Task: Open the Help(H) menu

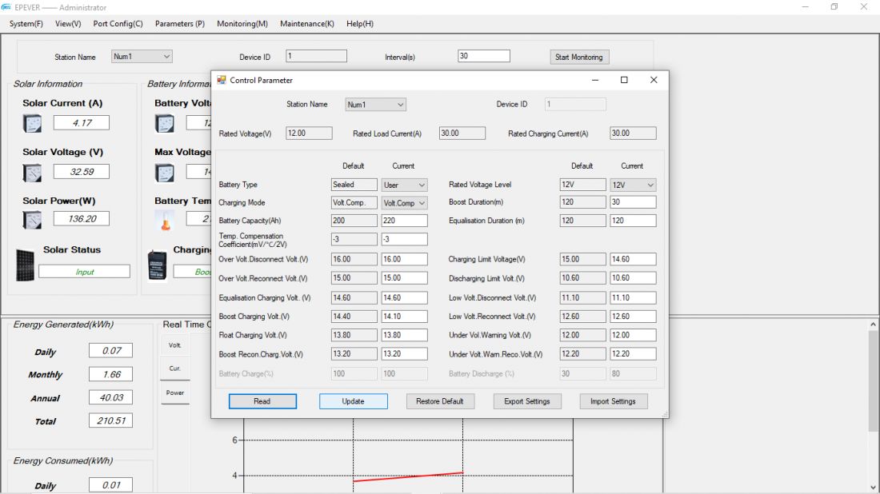Action: point(360,23)
